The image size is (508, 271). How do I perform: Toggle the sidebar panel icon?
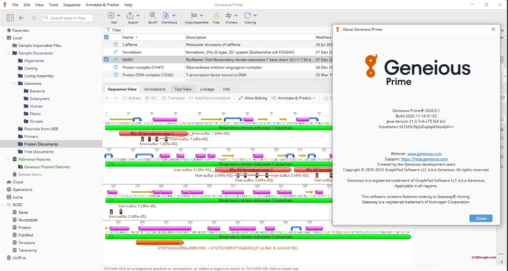10,18
